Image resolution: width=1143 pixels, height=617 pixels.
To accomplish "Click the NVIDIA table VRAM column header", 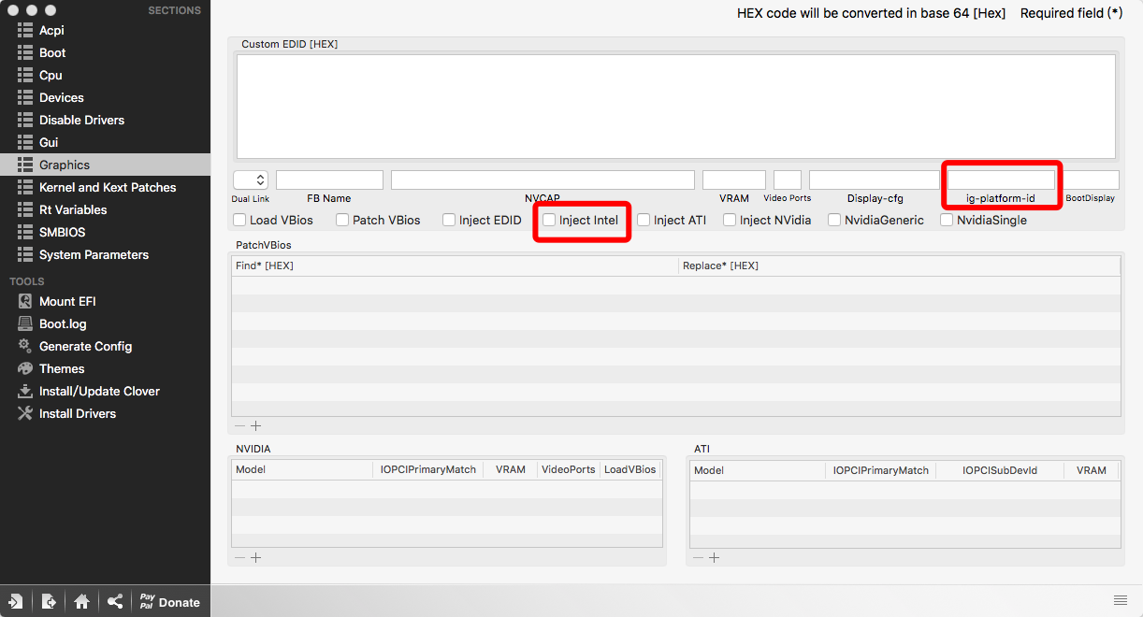I will pyautogui.click(x=511, y=469).
